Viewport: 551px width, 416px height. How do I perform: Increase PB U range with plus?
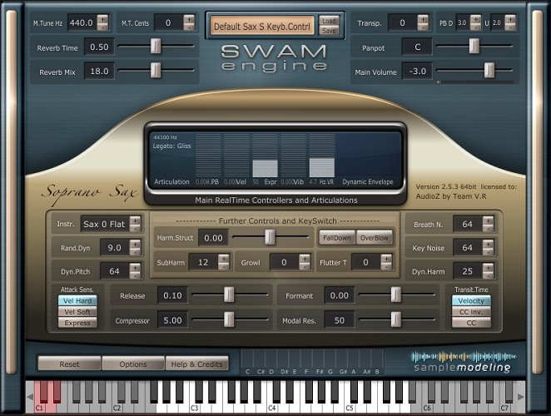510,19
